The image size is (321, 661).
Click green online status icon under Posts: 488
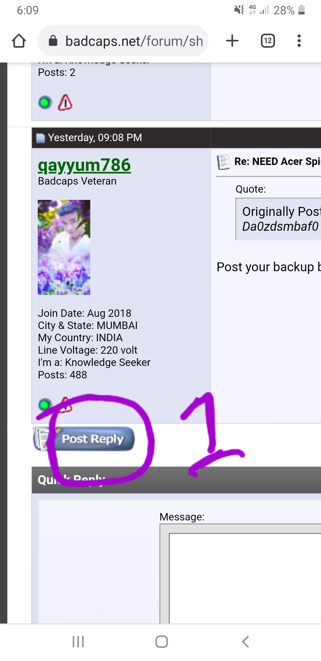[x=45, y=405]
